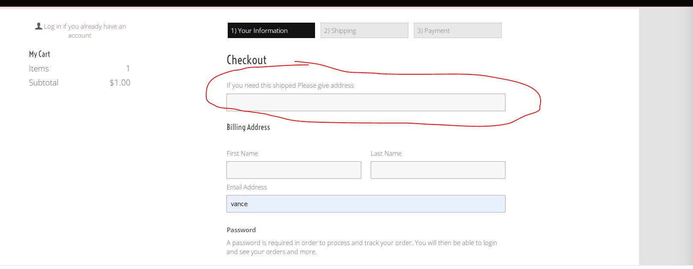Click the password requirement description text
Screen dimensions: 693x269
(x=362, y=247)
